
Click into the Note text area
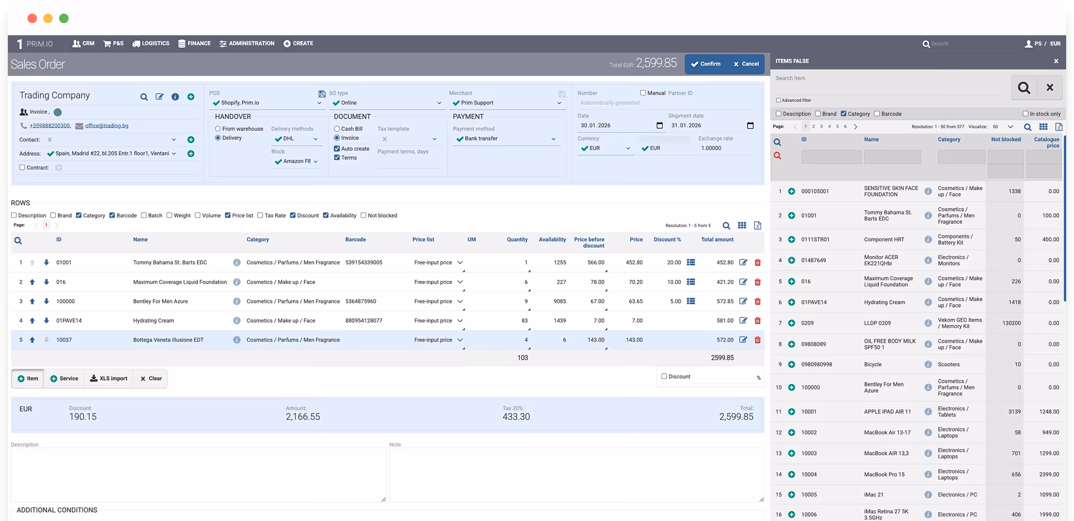(577, 475)
